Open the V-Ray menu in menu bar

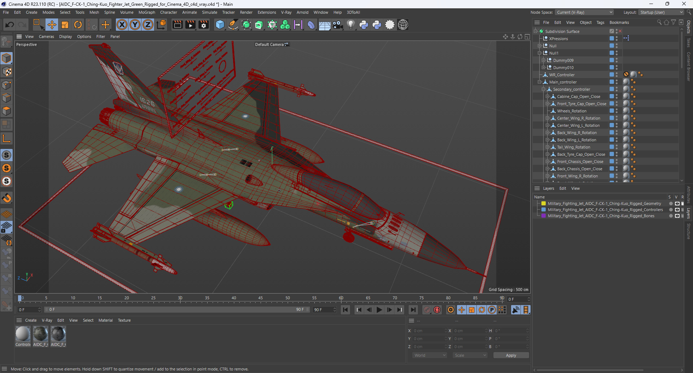click(x=286, y=12)
